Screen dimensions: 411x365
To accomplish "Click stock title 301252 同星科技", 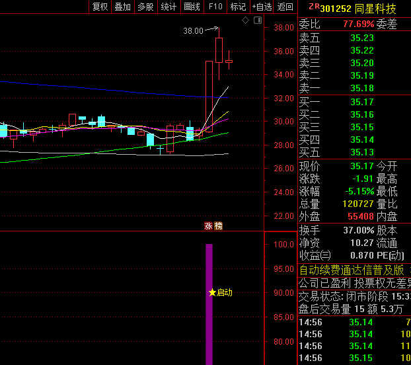I will pos(358,9).
